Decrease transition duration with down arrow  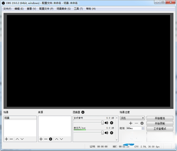point(143,129)
